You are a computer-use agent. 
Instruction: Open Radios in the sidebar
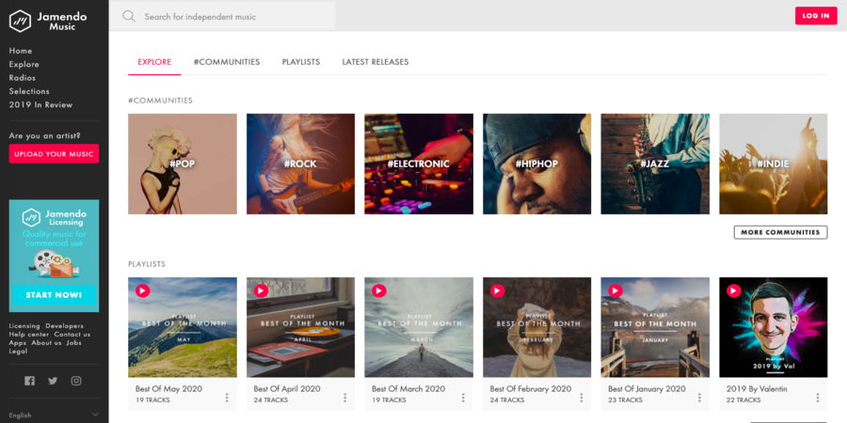(23, 78)
